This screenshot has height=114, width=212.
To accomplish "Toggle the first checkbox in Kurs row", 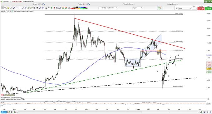I will pyautogui.click(x=10, y=11).
